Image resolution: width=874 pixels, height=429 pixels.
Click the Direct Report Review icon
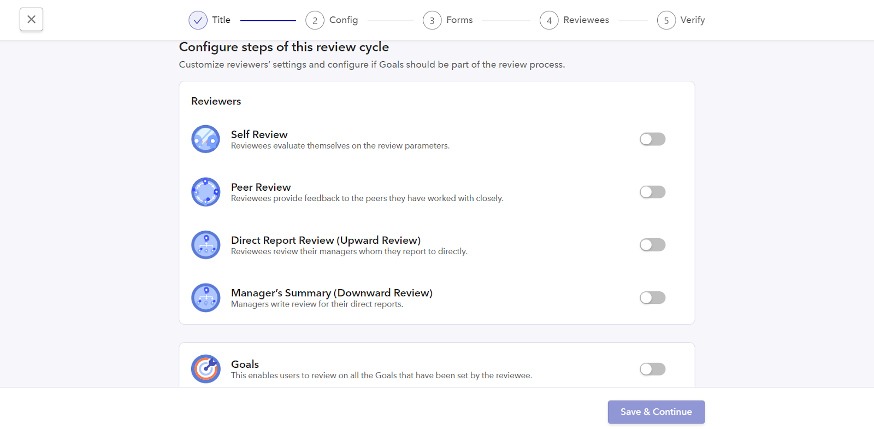[205, 245]
